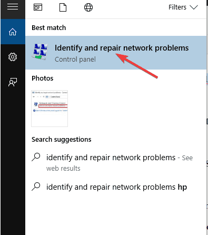Filter results by Web globe icon
The height and width of the screenshot is (235, 208).
tap(88, 7)
